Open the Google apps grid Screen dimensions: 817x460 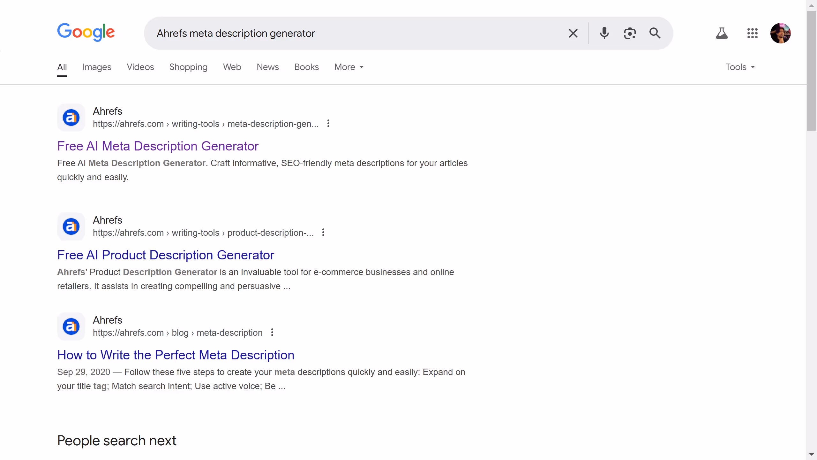pos(752,33)
